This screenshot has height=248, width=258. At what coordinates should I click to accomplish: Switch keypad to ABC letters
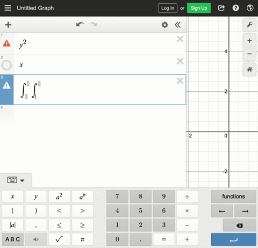12,239
